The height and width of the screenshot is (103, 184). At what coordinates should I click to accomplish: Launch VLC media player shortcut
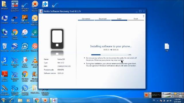[x=35, y=62]
